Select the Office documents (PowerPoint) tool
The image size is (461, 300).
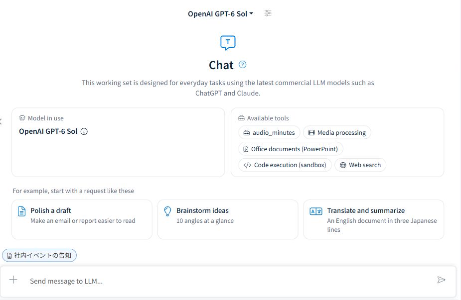(x=291, y=149)
